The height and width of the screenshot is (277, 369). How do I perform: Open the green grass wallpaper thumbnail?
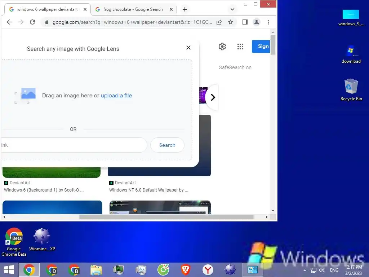(x=52, y=172)
